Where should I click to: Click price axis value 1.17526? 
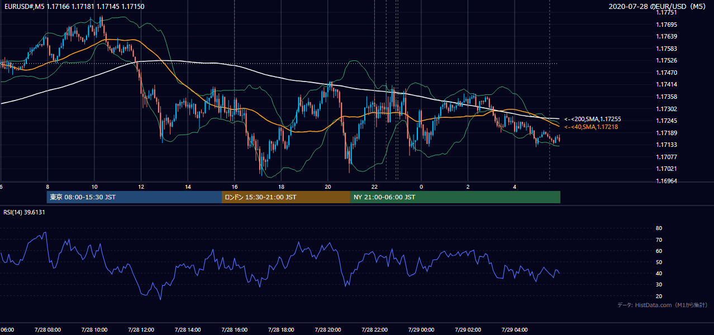(667, 61)
